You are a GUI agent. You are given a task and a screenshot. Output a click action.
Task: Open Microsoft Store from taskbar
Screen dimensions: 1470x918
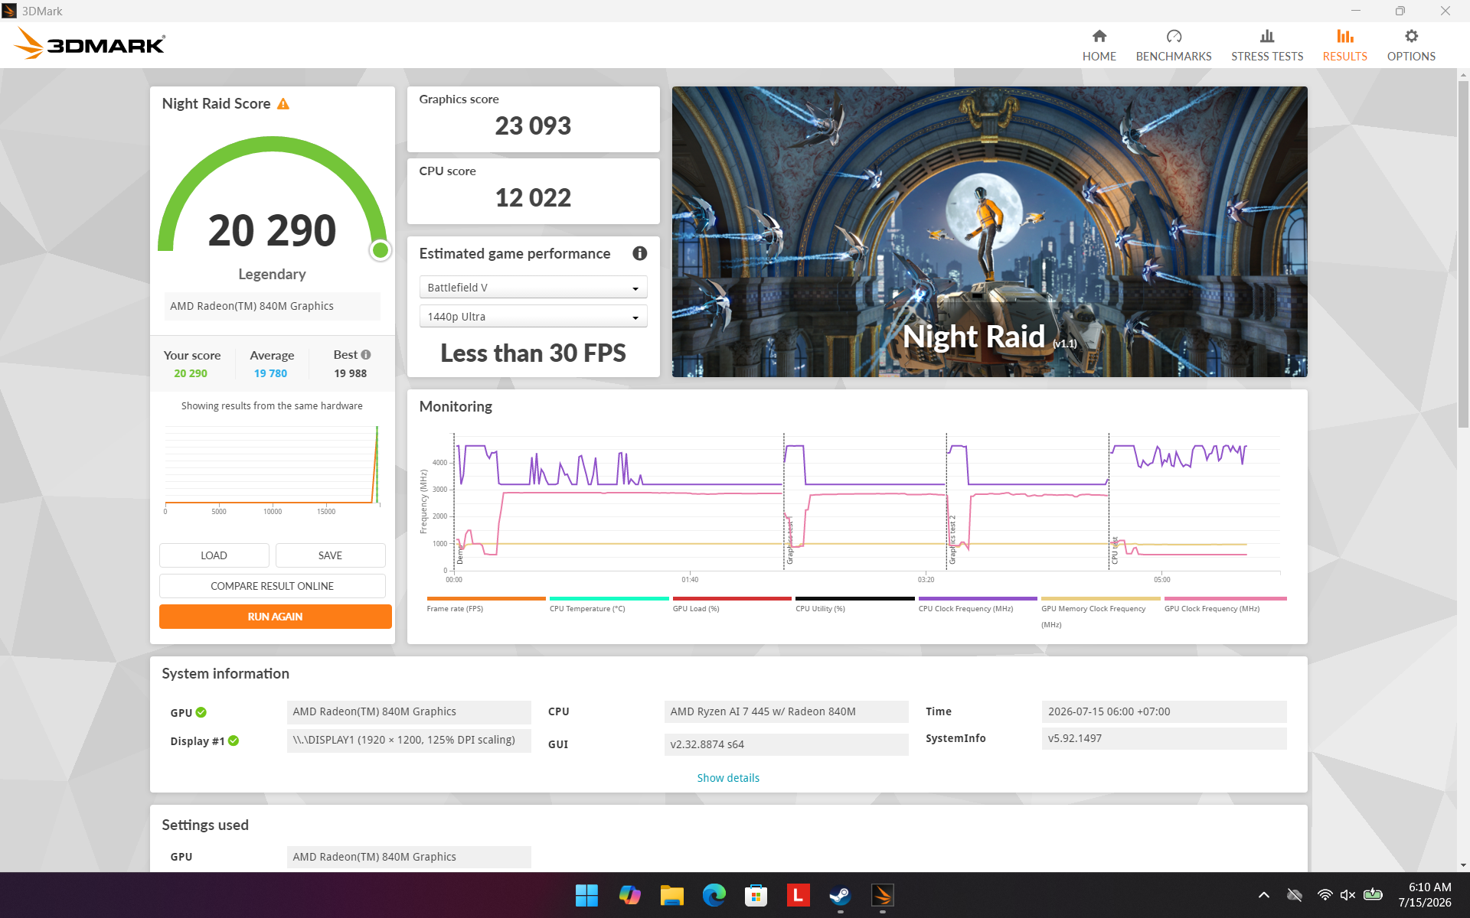[x=756, y=895]
